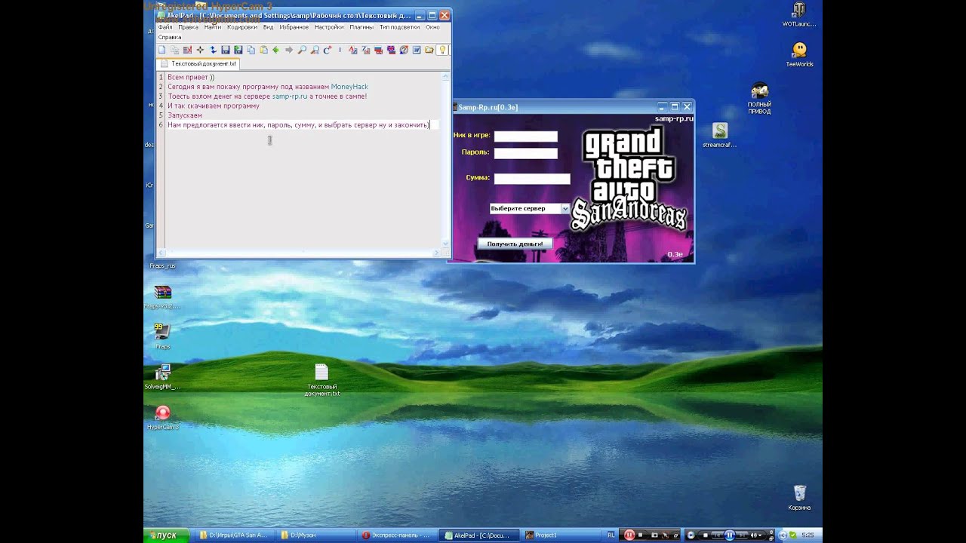
Task: Open the Настройки menu
Action: (x=329, y=27)
